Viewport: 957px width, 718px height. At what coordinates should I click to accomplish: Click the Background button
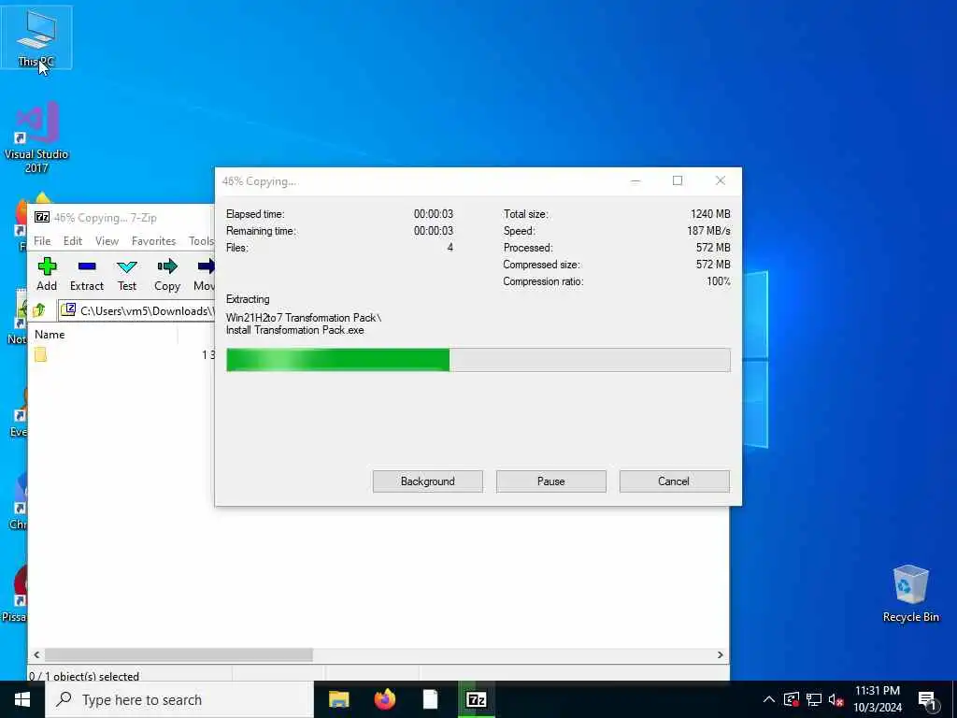click(x=428, y=481)
